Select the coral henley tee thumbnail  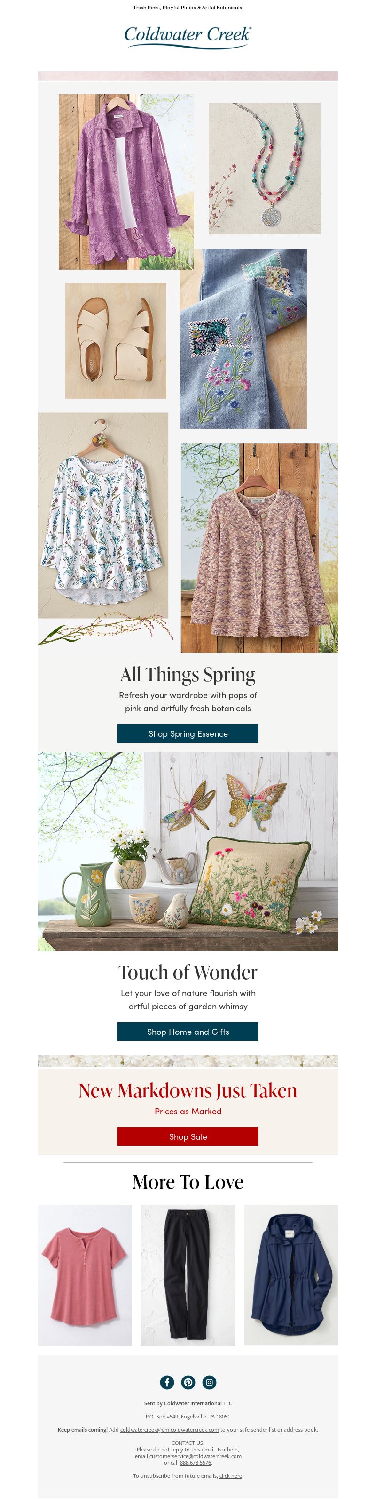pos(85,1275)
